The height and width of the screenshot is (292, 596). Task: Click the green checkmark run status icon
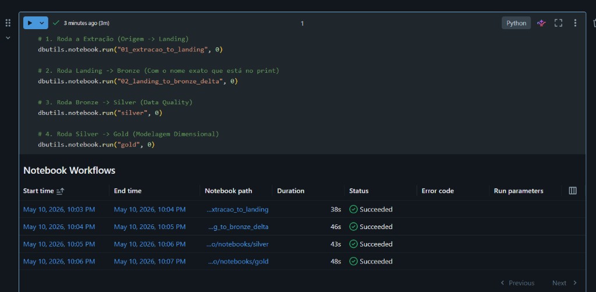click(x=56, y=23)
